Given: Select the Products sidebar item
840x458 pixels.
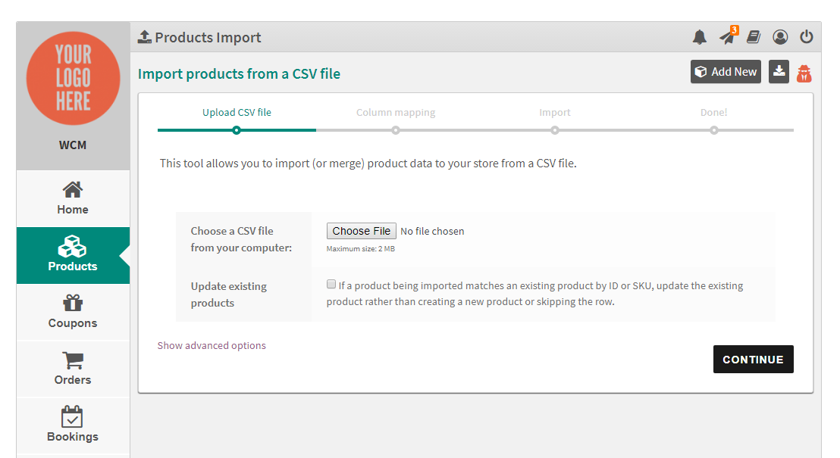Looking at the screenshot, I should coord(73,255).
